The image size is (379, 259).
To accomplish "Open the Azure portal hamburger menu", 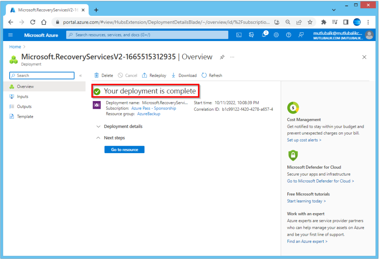I will pos(10,35).
